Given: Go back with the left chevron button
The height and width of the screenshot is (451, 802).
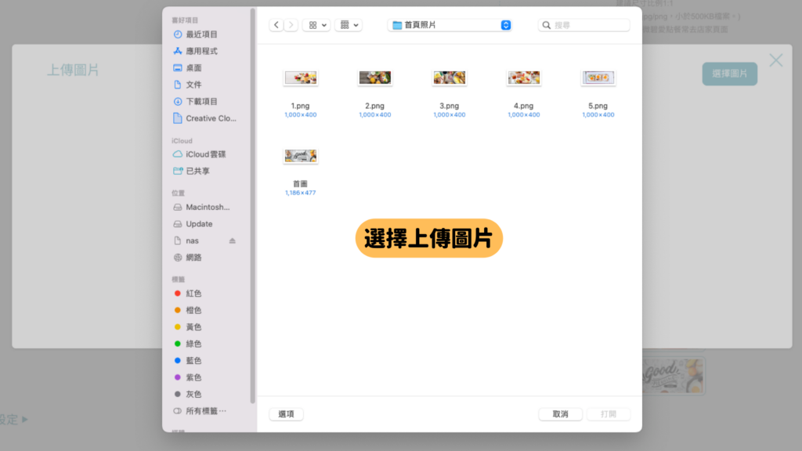Looking at the screenshot, I should pos(276,25).
